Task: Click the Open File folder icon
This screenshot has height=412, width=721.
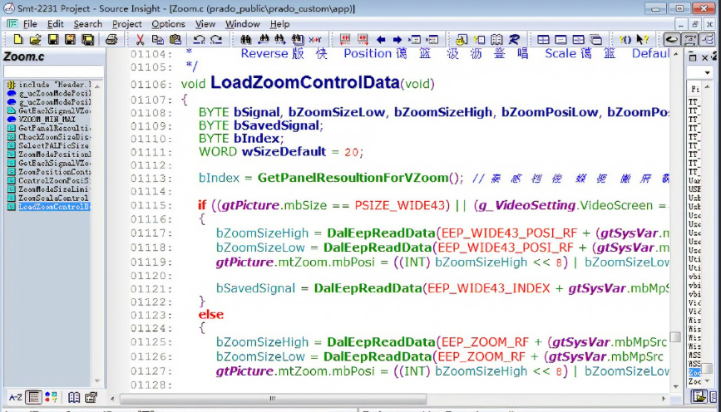Action: (x=35, y=39)
